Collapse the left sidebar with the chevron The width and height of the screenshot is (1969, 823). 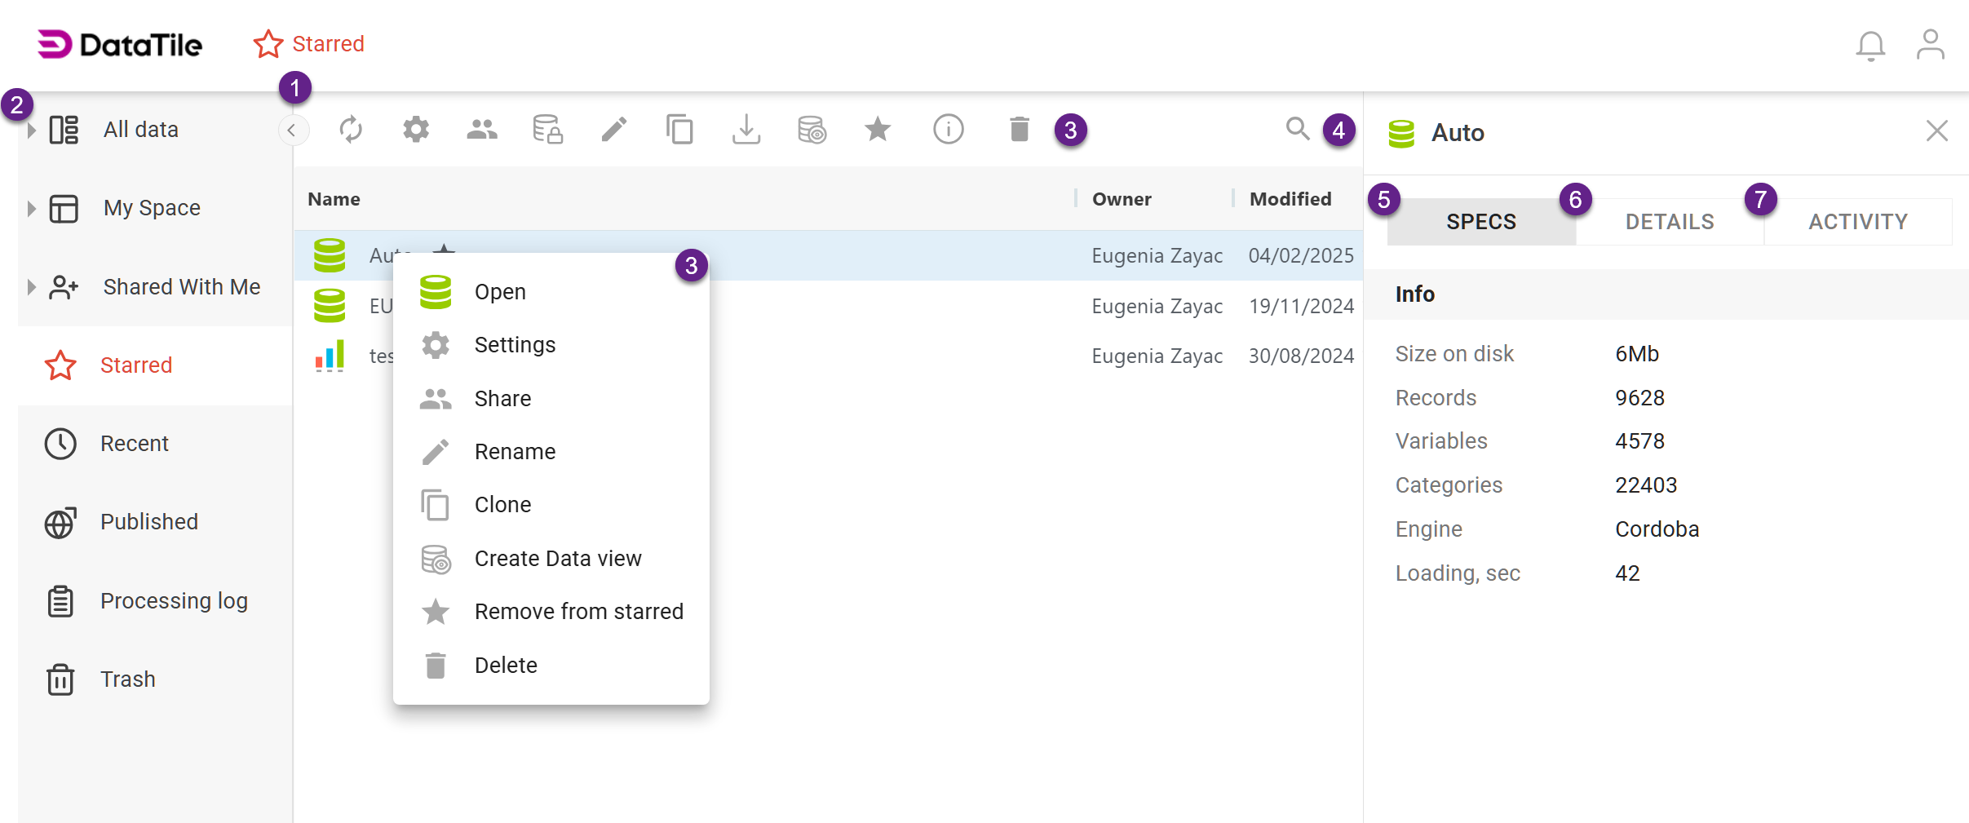pyautogui.click(x=292, y=131)
